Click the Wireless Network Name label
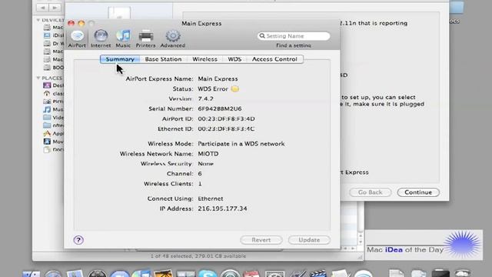 click(157, 154)
